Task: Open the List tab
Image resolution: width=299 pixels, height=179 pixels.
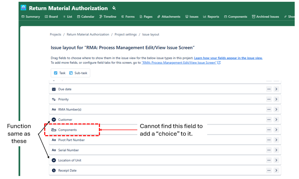Action: coord(67,17)
